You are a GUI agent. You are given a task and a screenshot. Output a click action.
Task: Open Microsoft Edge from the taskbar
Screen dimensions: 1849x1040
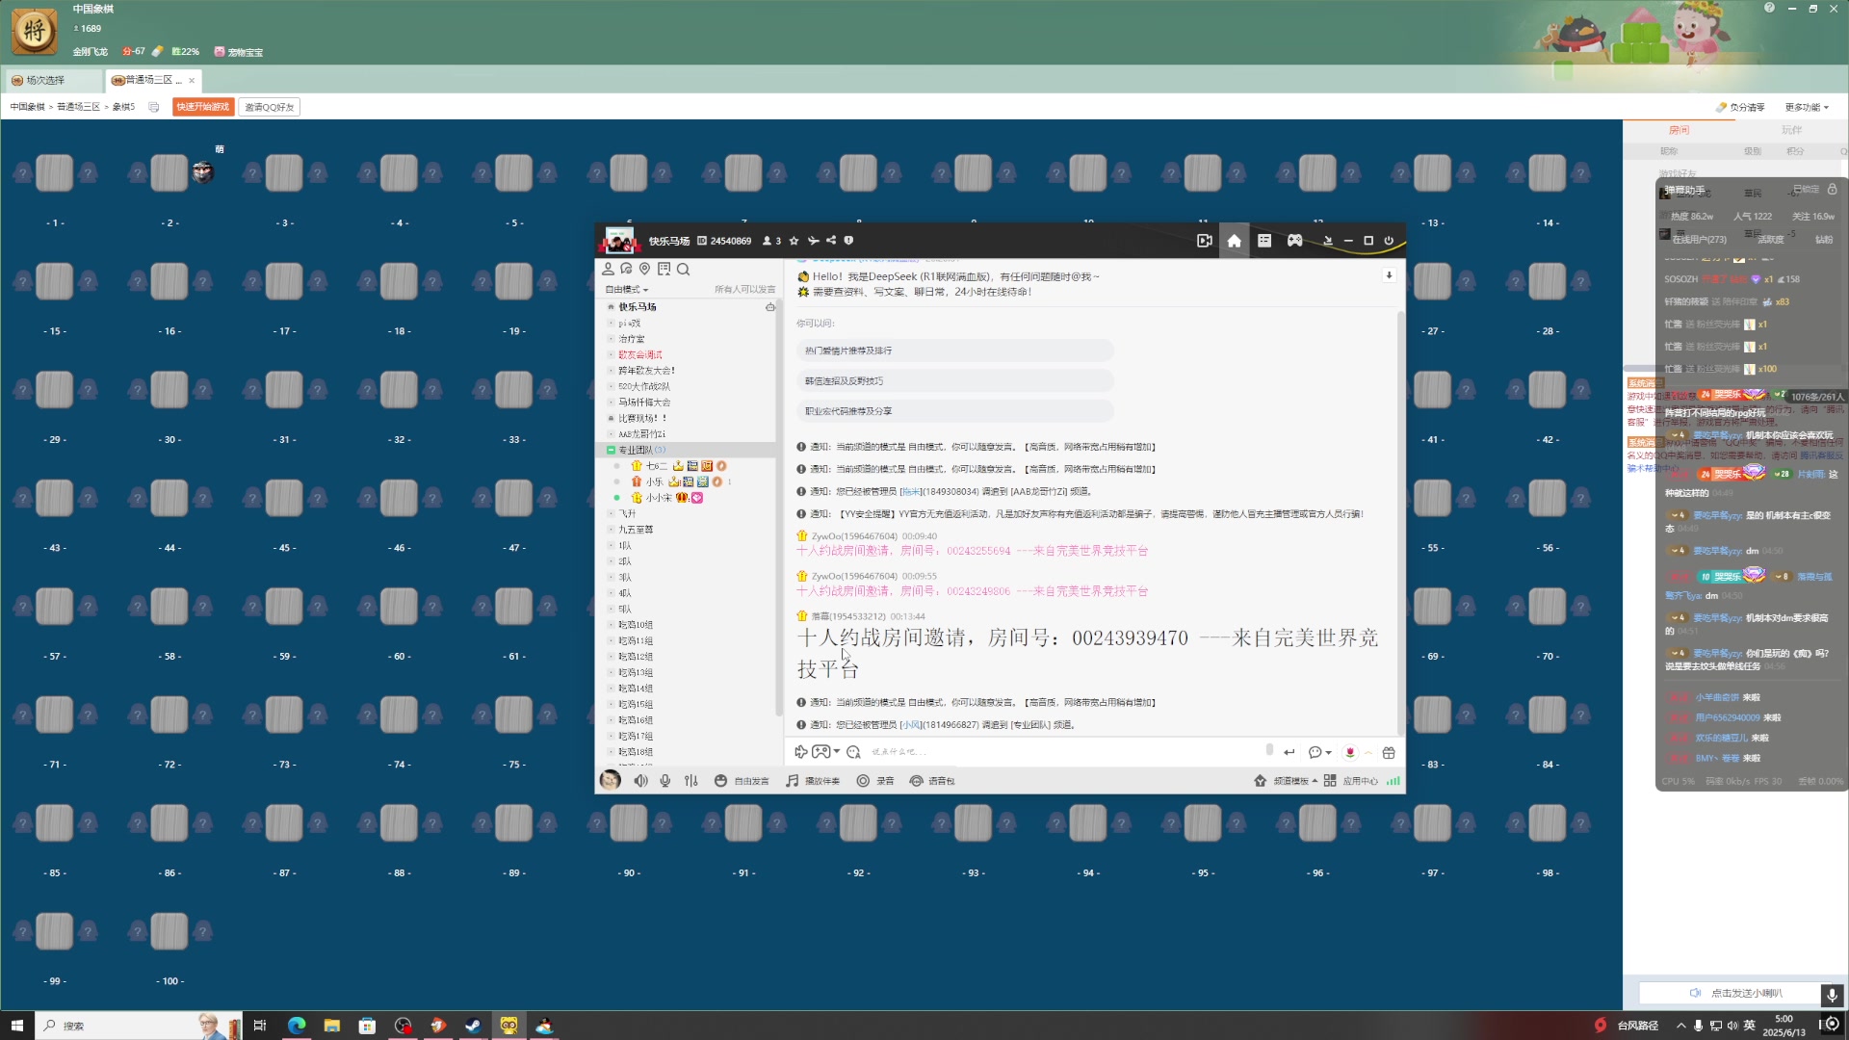(x=297, y=1026)
